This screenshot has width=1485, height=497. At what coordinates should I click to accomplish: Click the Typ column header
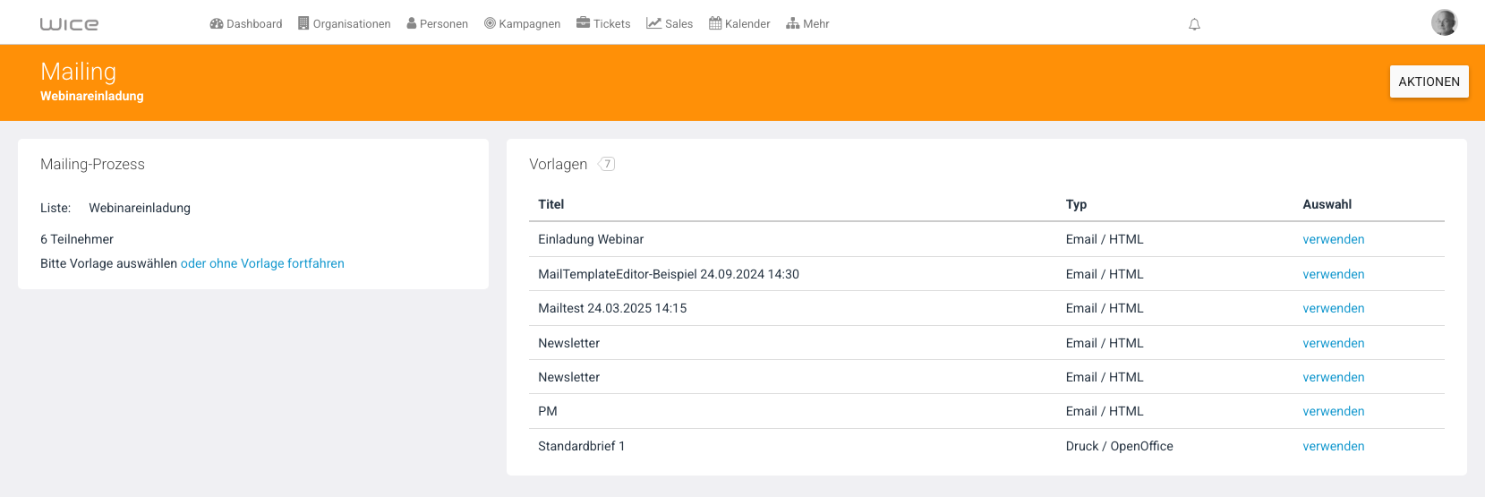point(1076,204)
